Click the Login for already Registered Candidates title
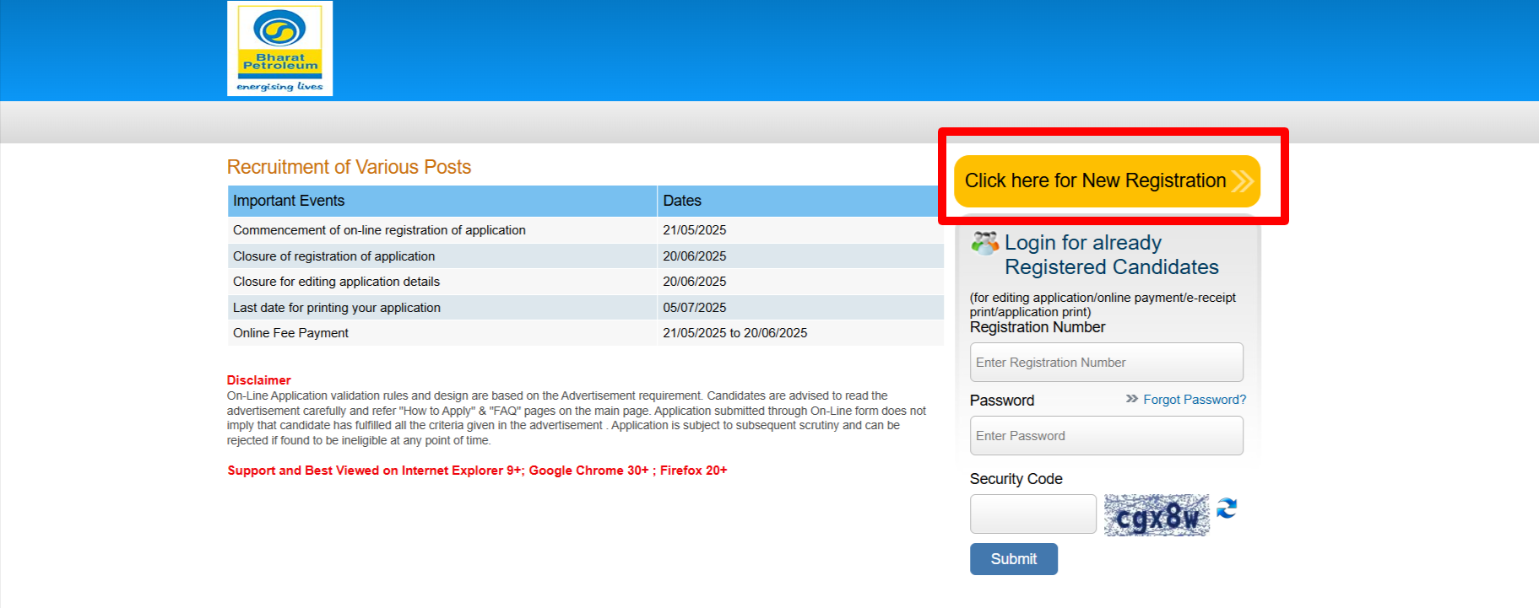 [1111, 255]
